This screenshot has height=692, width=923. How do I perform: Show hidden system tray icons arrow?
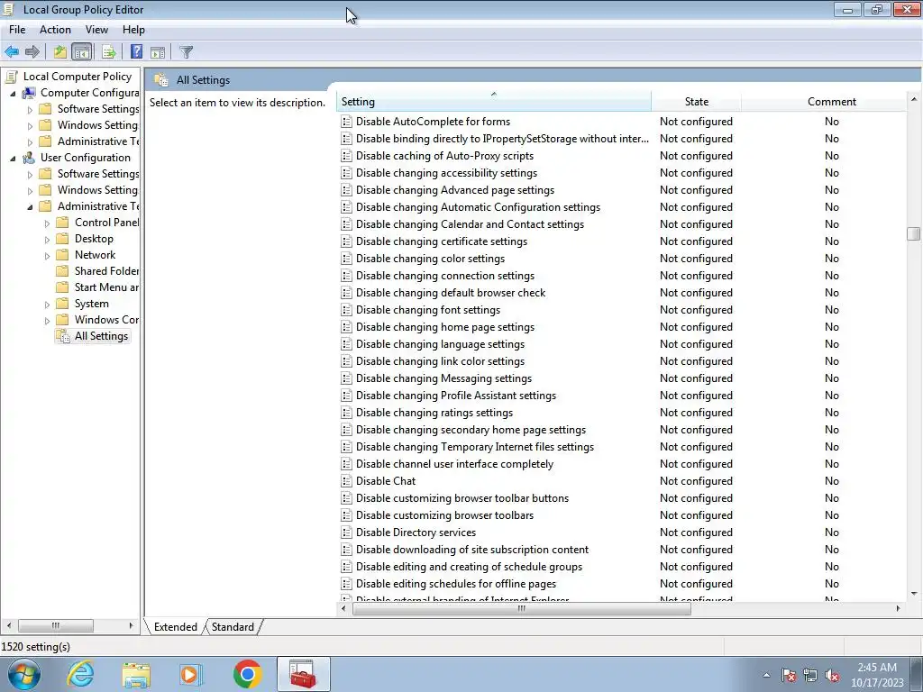pos(766,676)
